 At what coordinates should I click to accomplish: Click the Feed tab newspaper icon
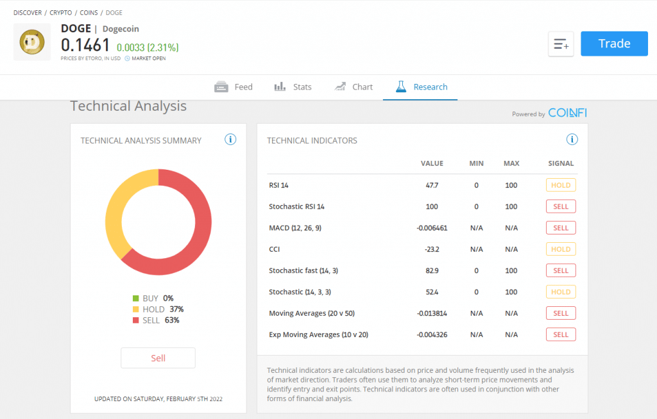pos(221,86)
